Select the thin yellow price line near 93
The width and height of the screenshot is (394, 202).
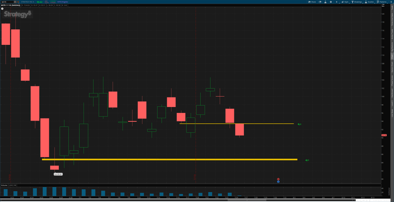pyautogui.click(x=236, y=124)
